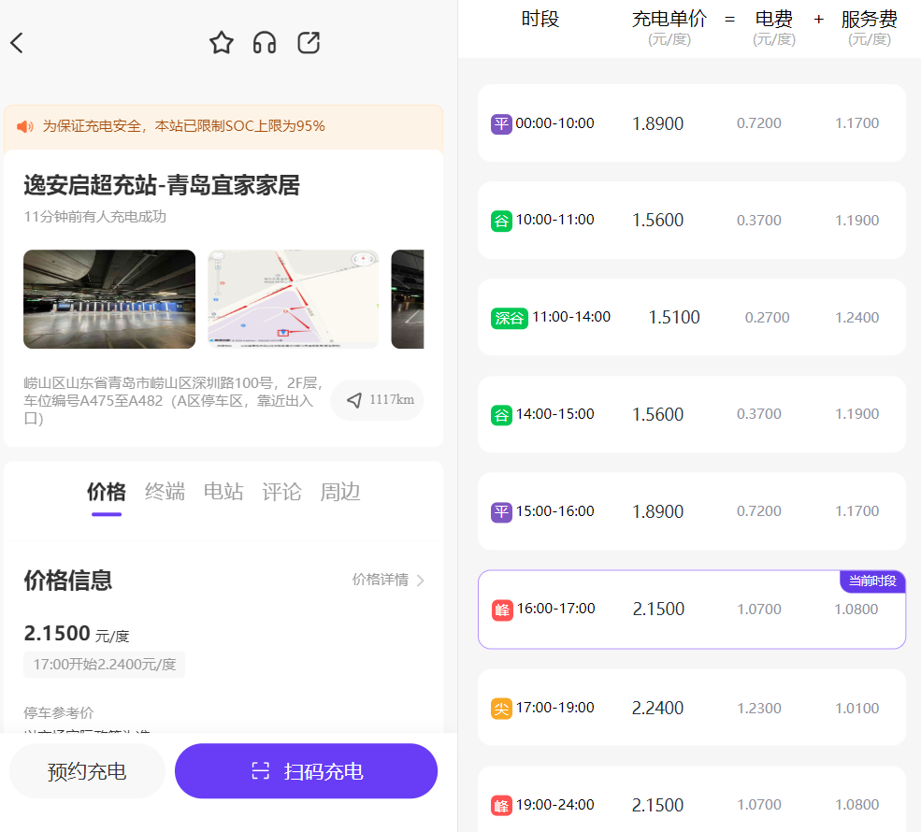The width and height of the screenshot is (921, 832).
Task: Favorite the station with the star icon
Action: pos(222,43)
